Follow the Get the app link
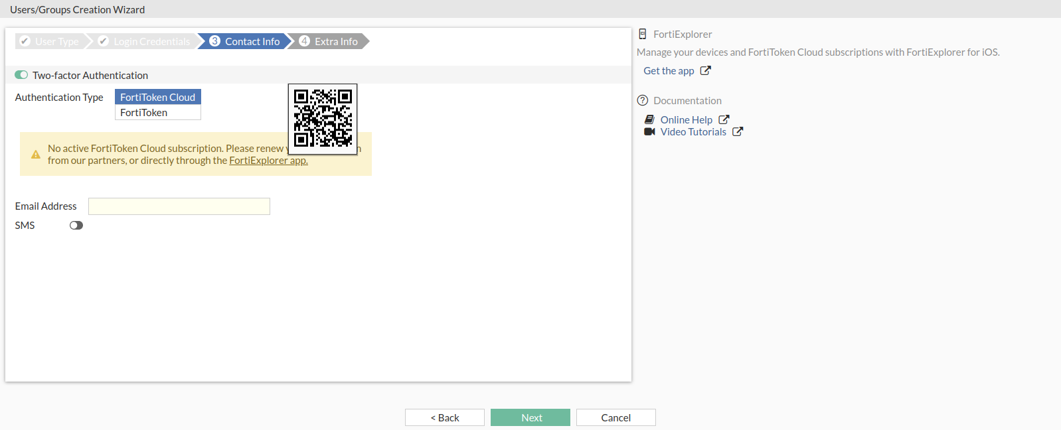This screenshot has width=1061, height=430. point(669,71)
